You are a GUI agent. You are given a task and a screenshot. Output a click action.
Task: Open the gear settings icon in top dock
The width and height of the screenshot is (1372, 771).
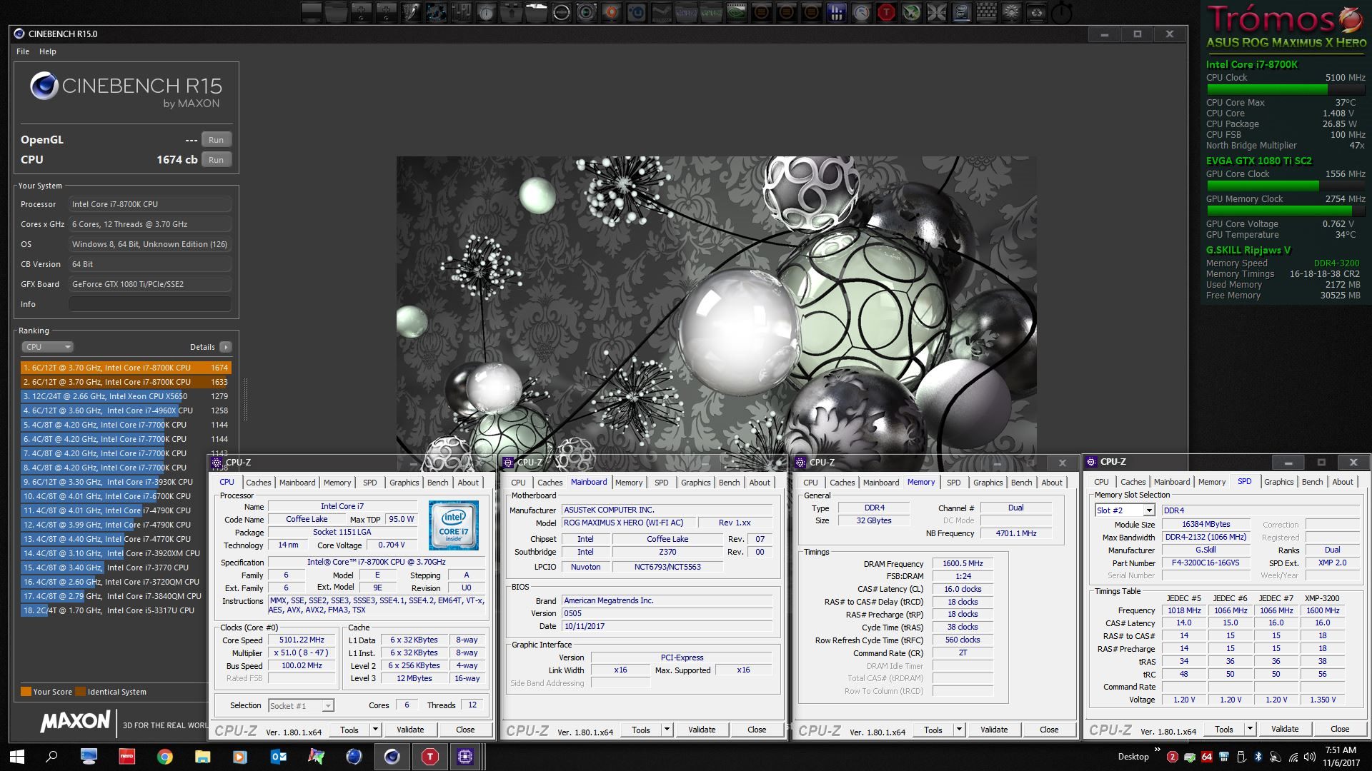(1011, 12)
